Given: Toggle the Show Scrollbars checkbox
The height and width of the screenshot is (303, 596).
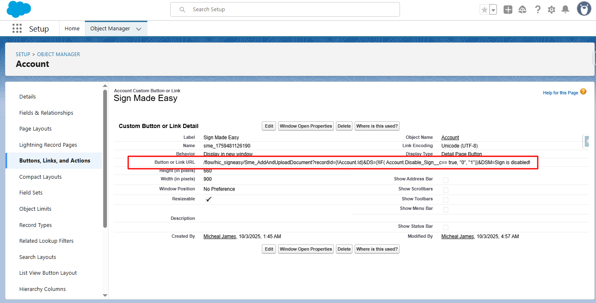Looking at the screenshot, I should (446, 190).
